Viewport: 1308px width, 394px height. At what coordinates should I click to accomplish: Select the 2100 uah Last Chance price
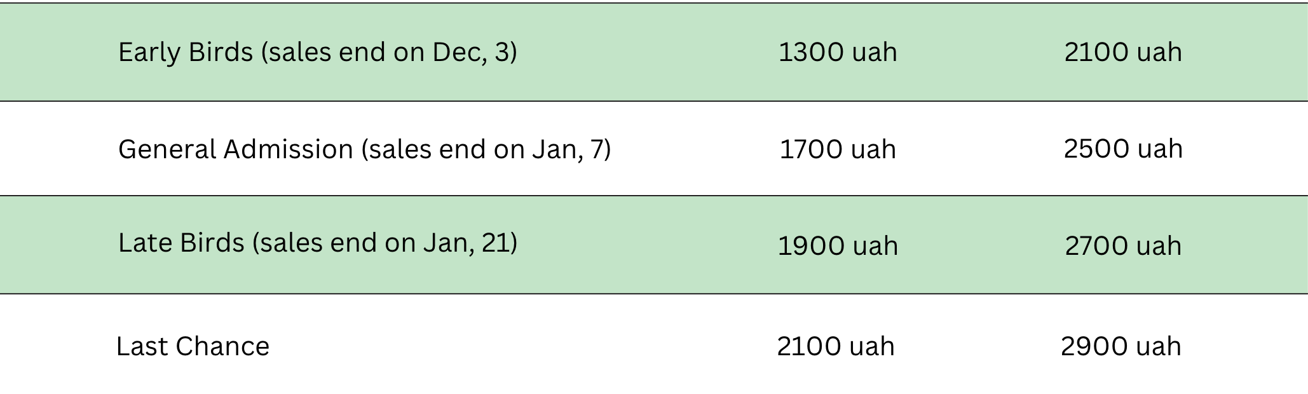tap(835, 346)
